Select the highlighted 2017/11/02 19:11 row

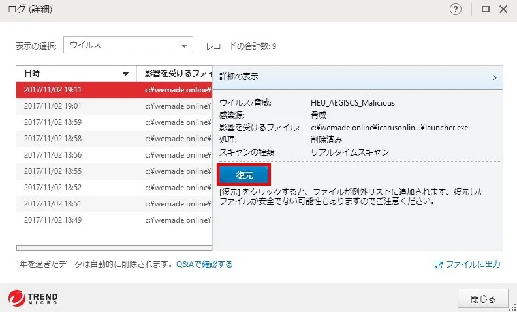pyautogui.click(x=114, y=90)
